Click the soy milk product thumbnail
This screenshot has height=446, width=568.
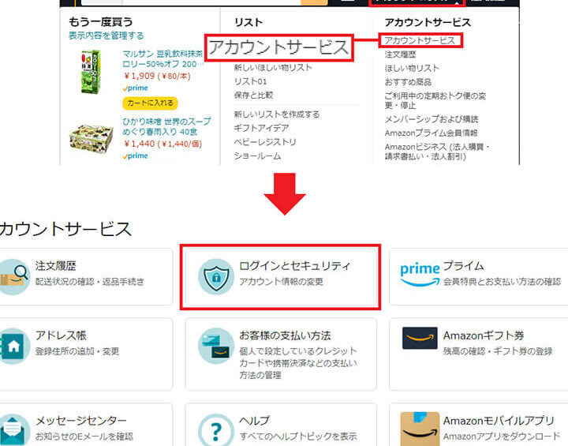[x=91, y=72]
